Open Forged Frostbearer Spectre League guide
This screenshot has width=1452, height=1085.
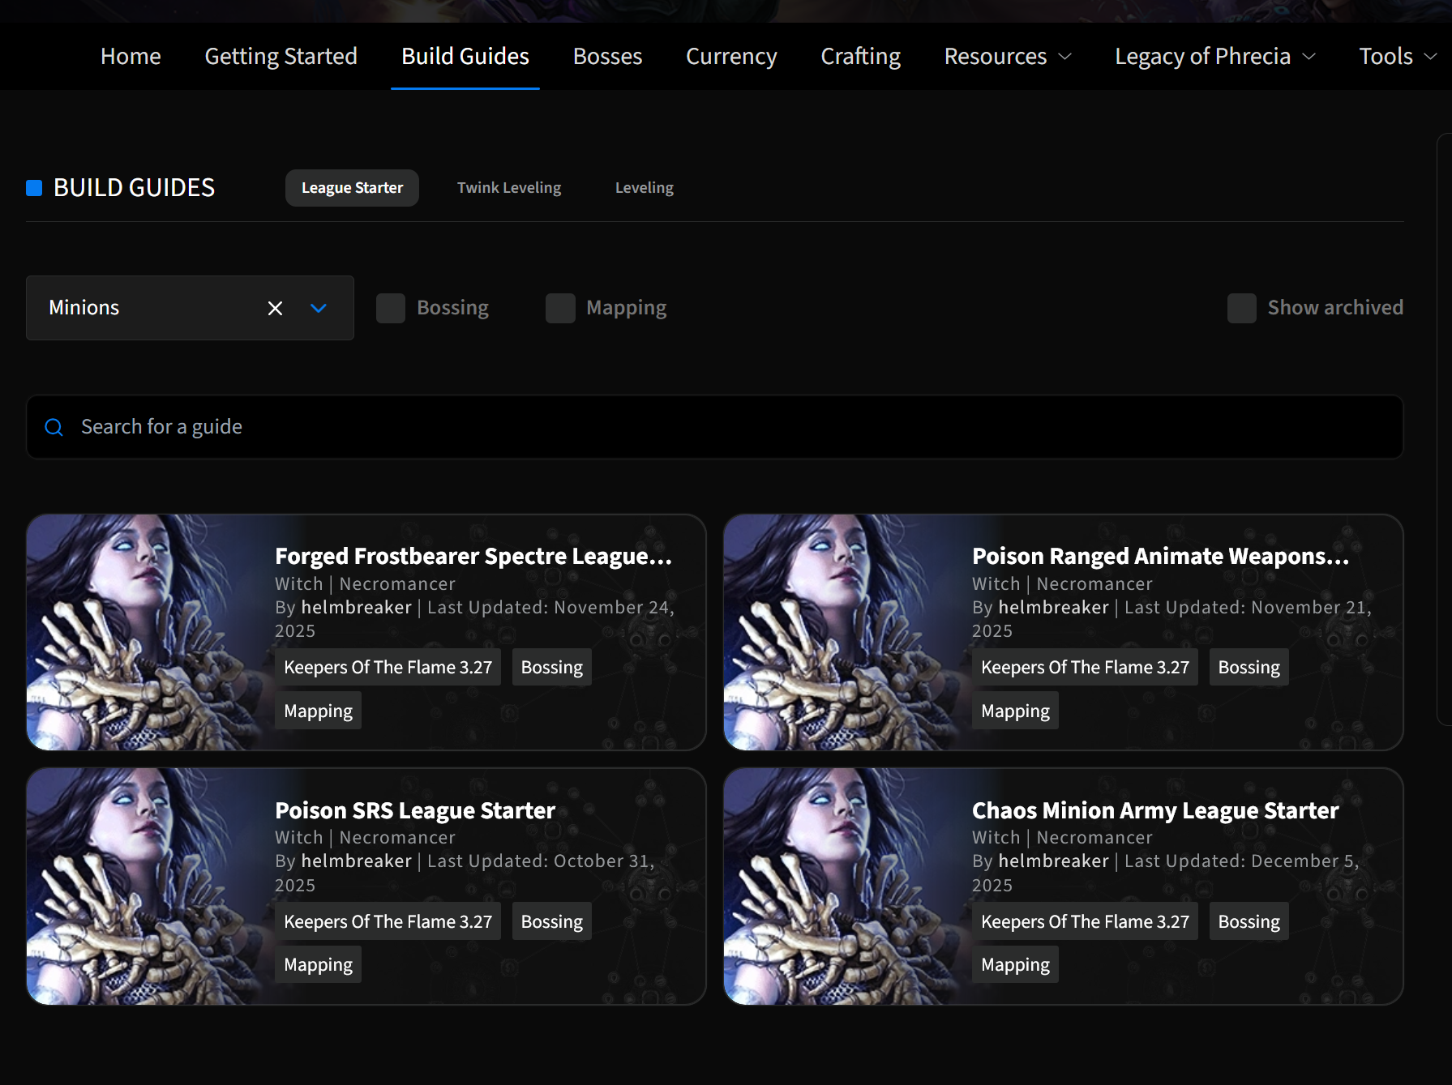click(473, 556)
